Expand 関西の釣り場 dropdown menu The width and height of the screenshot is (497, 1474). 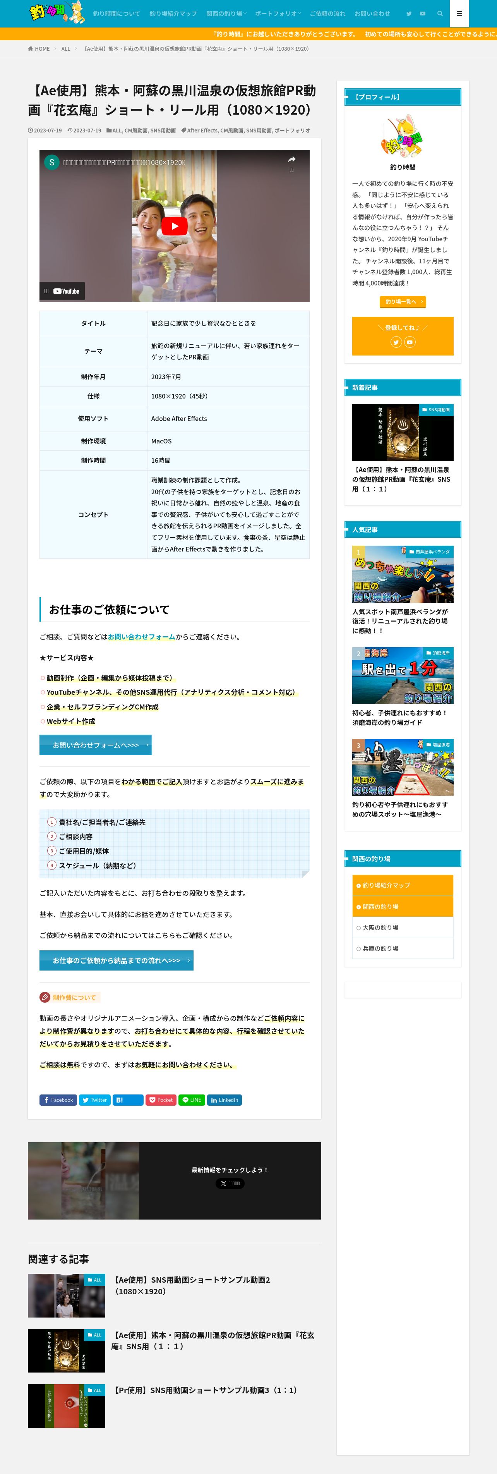coord(226,14)
